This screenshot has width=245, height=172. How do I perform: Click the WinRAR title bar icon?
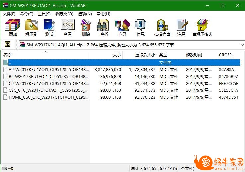pyautogui.click(x=5, y=5)
